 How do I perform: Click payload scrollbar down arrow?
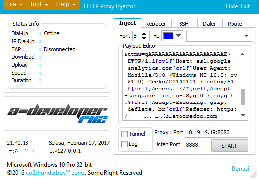[x=243, y=115]
